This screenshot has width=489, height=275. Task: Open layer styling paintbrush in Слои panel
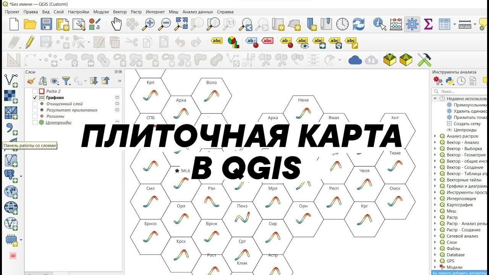(31, 81)
